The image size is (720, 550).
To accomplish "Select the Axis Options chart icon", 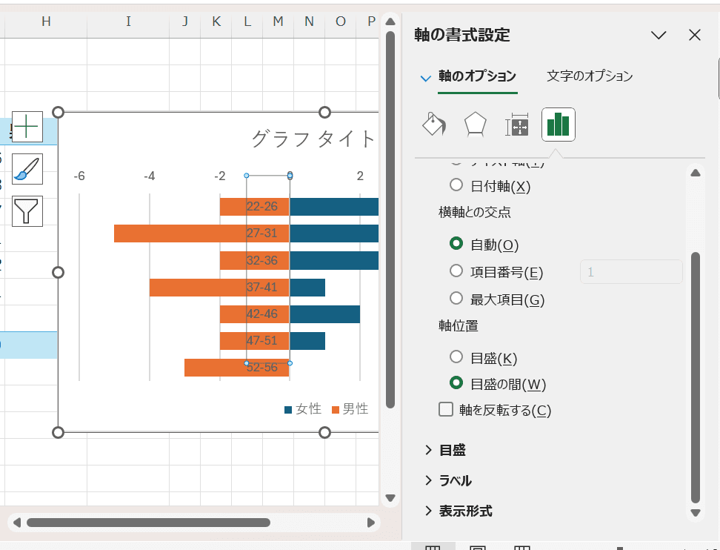I will 558,125.
